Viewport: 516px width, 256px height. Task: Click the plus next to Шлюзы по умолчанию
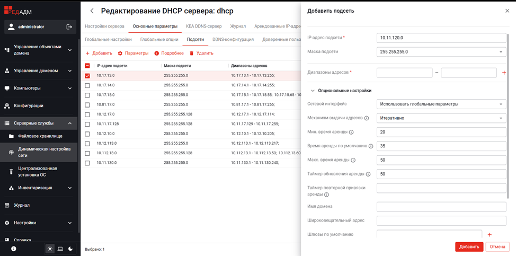coord(490,235)
